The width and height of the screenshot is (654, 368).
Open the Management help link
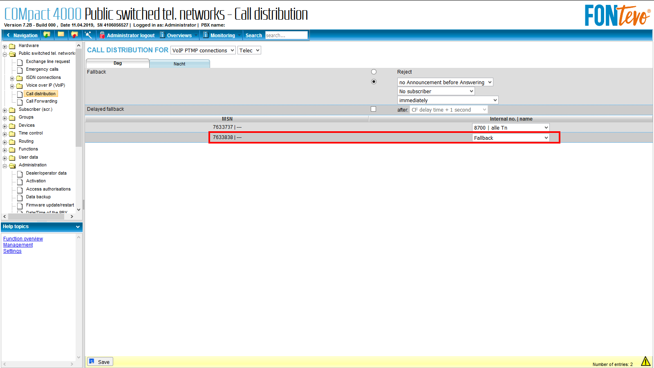[18, 245]
